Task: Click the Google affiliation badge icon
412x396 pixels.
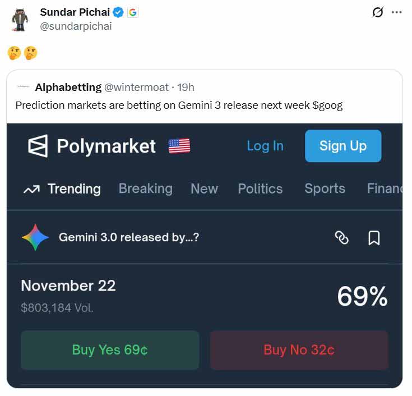Action: click(133, 12)
